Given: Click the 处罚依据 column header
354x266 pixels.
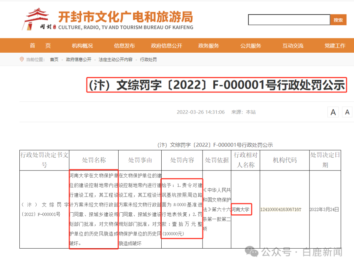Looking at the screenshot, I should coord(217,160).
